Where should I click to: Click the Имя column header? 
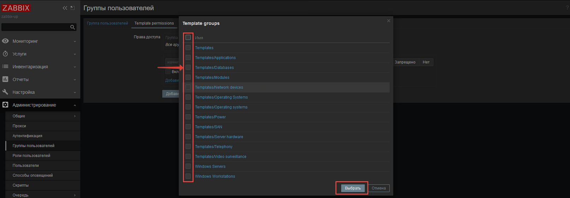point(199,38)
